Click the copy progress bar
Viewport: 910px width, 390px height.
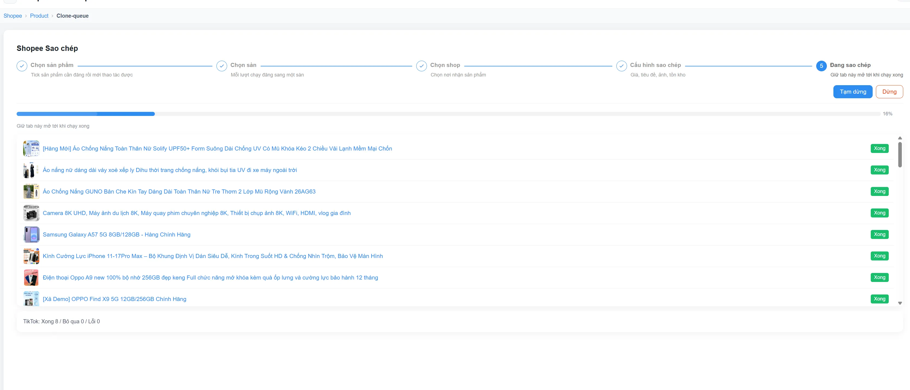click(x=448, y=114)
